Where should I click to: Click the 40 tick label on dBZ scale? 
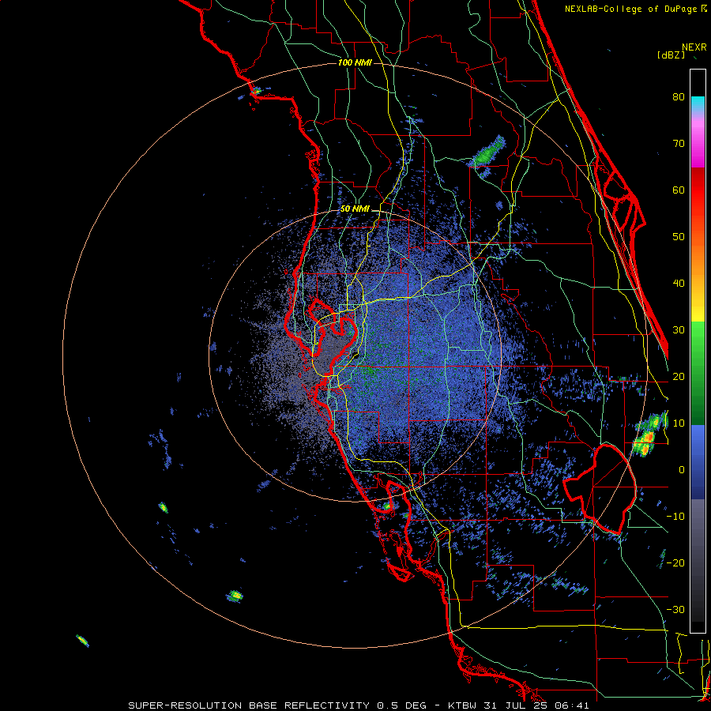click(x=679, y=284)
